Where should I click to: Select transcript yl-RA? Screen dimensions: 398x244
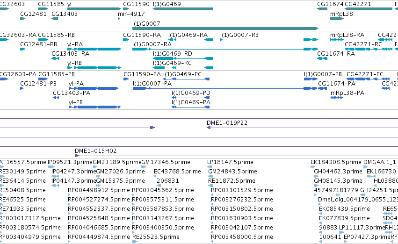coord(94,49)
